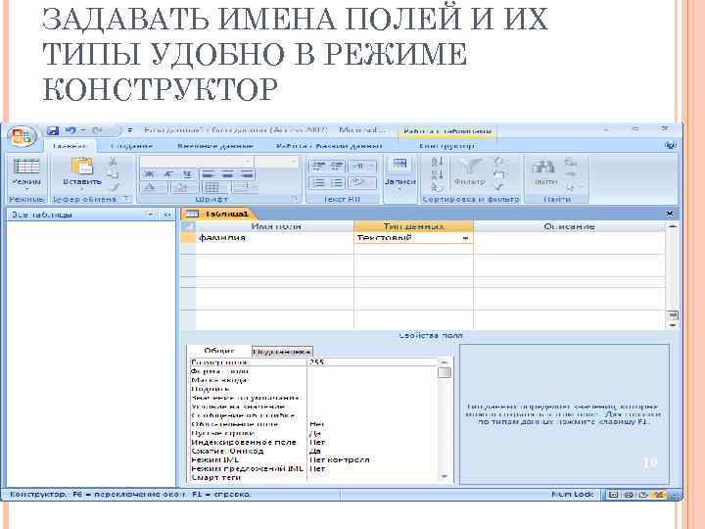The width and height of the screenshot is (705, 529).
Task: Click the bulleted list icon in rich text group
Action: pos(337,183)
